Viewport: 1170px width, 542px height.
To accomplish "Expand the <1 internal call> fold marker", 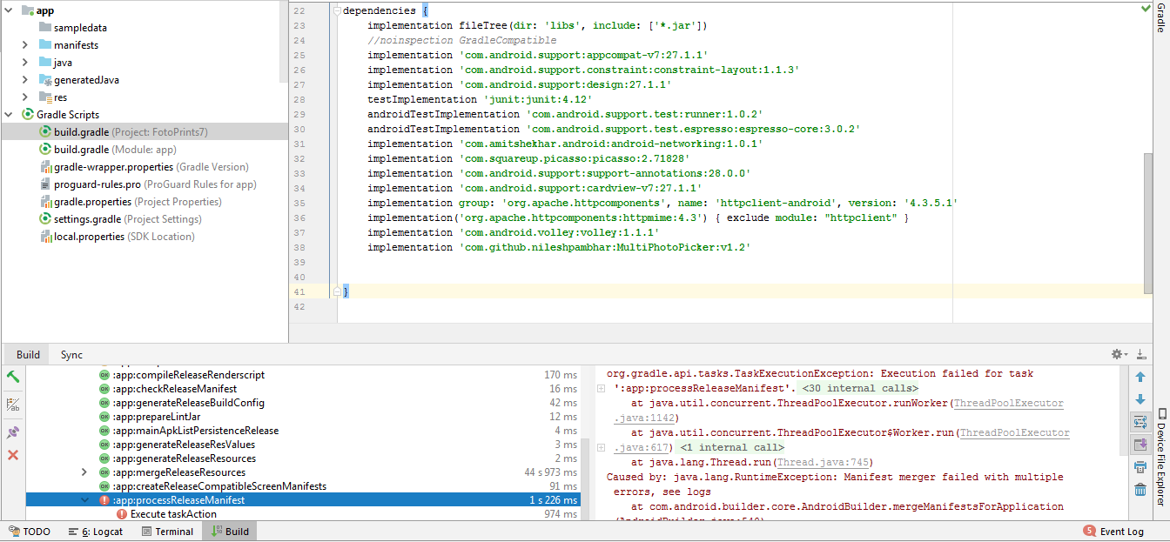I will [x=601, y=447].
